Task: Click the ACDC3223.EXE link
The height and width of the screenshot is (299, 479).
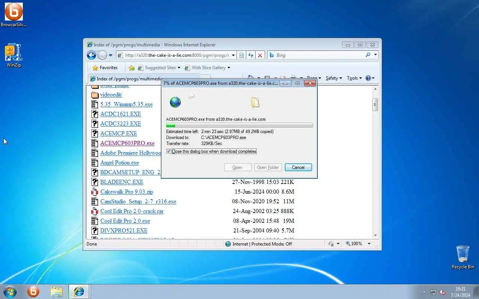Action: pyautogui.click(x=120, y=124)
